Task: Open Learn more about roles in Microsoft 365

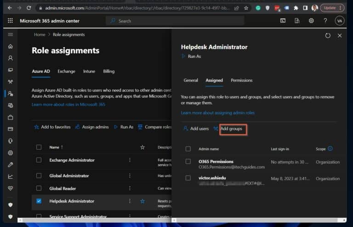Action: tap(68, 105)
